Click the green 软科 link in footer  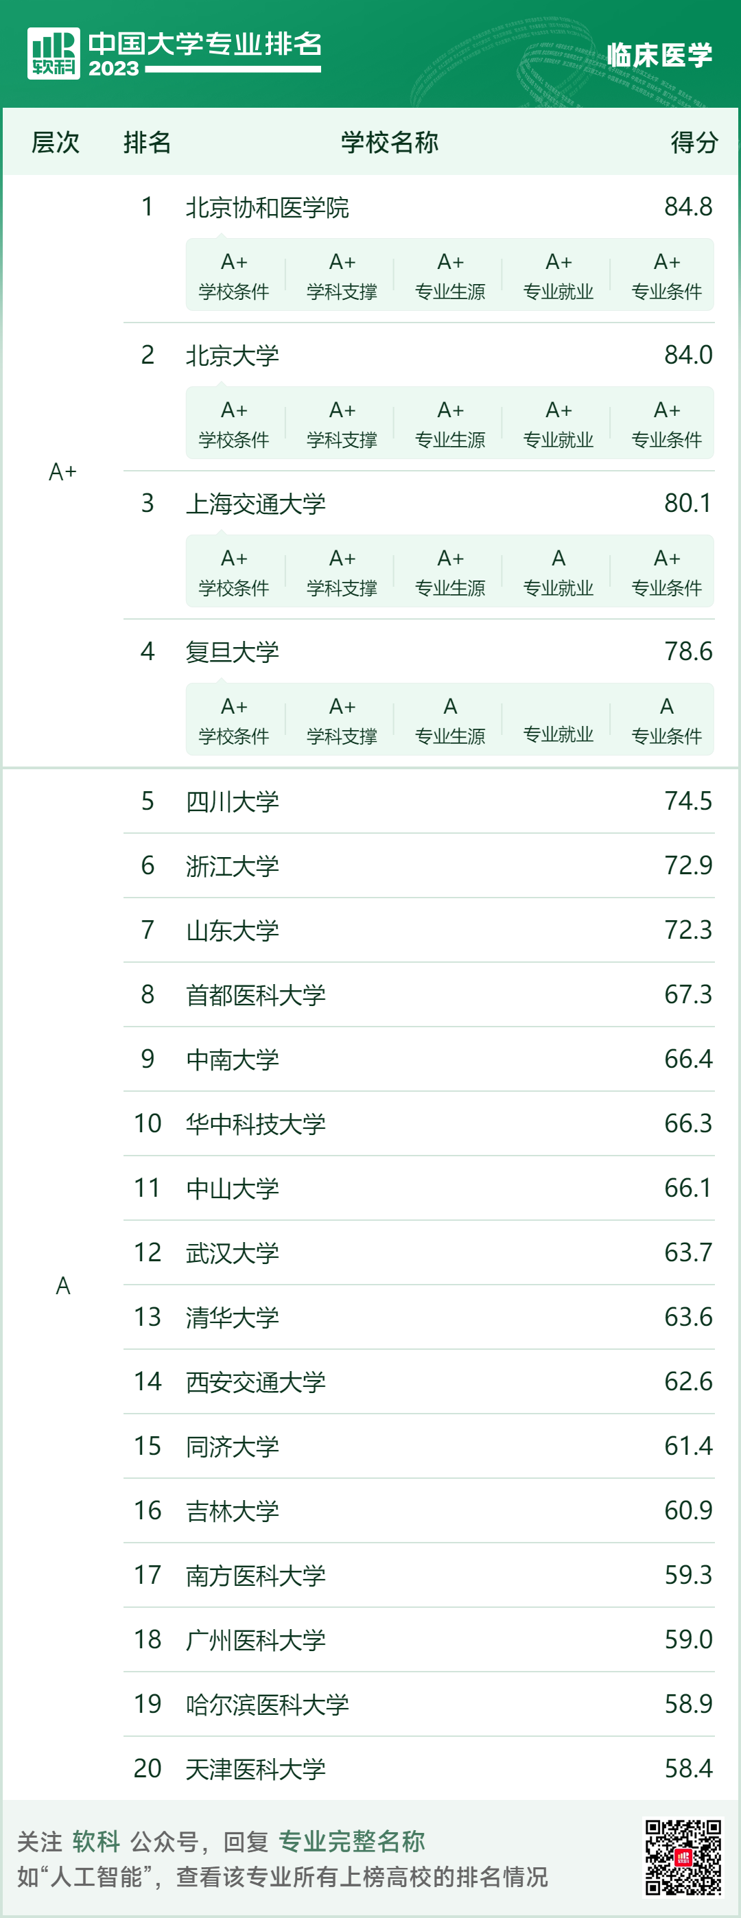pyautogui.click(x=96, y=1841)
